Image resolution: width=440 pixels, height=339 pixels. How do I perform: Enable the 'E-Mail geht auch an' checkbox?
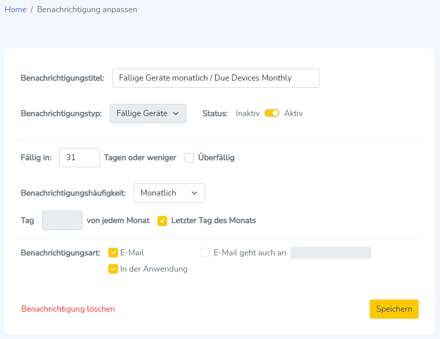pos(205,252)
